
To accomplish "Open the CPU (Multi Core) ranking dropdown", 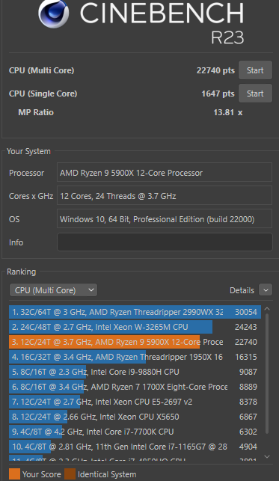I will (53, 290).
